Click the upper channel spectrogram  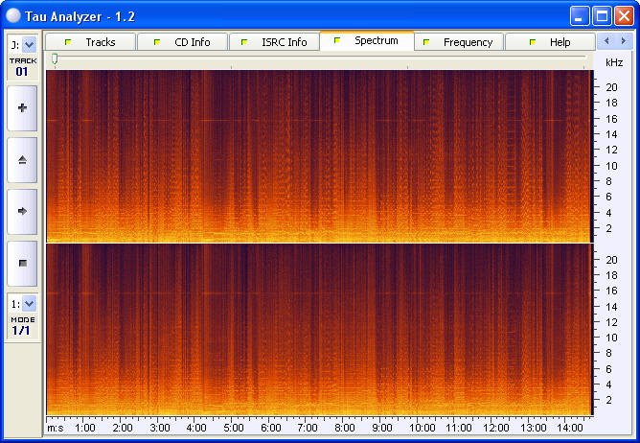(x=318, y=156)
